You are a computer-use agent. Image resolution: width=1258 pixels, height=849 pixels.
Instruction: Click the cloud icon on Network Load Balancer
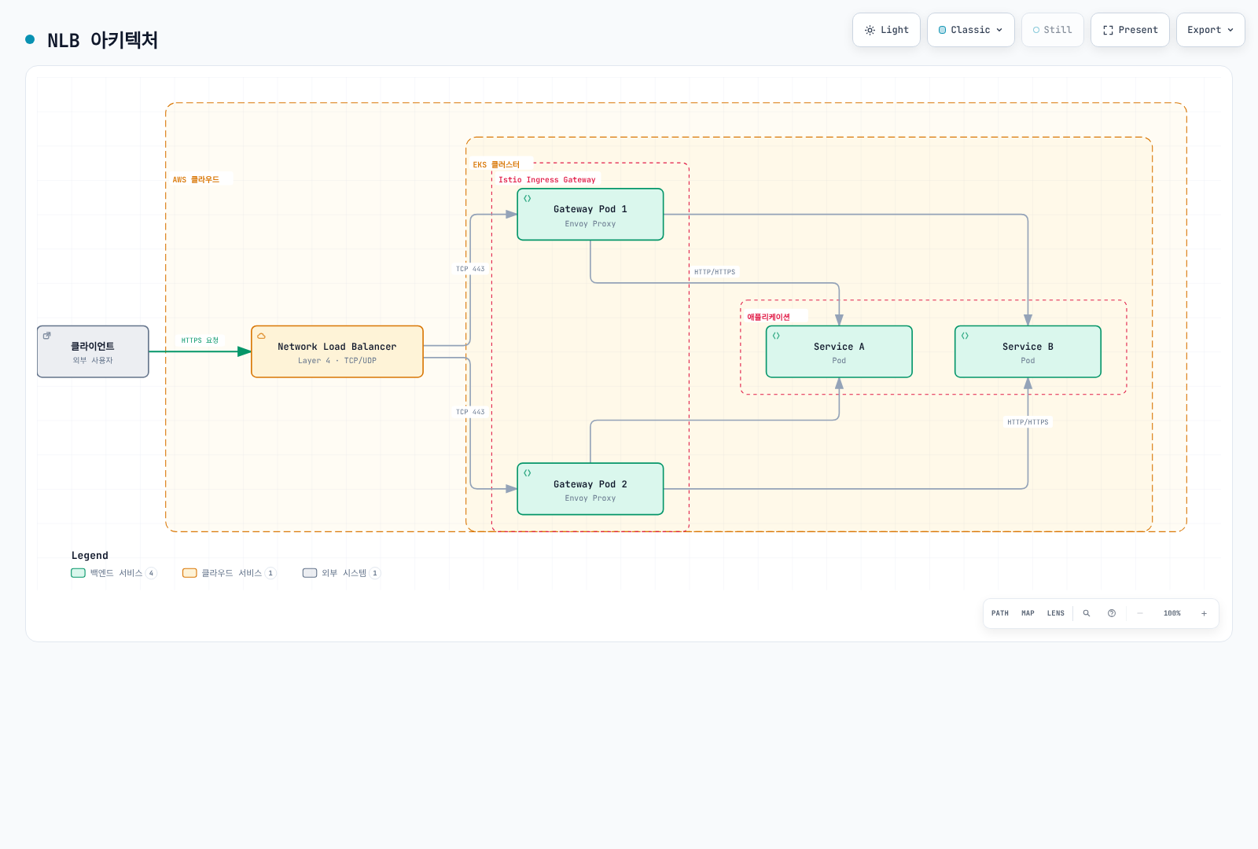point(261,336)
